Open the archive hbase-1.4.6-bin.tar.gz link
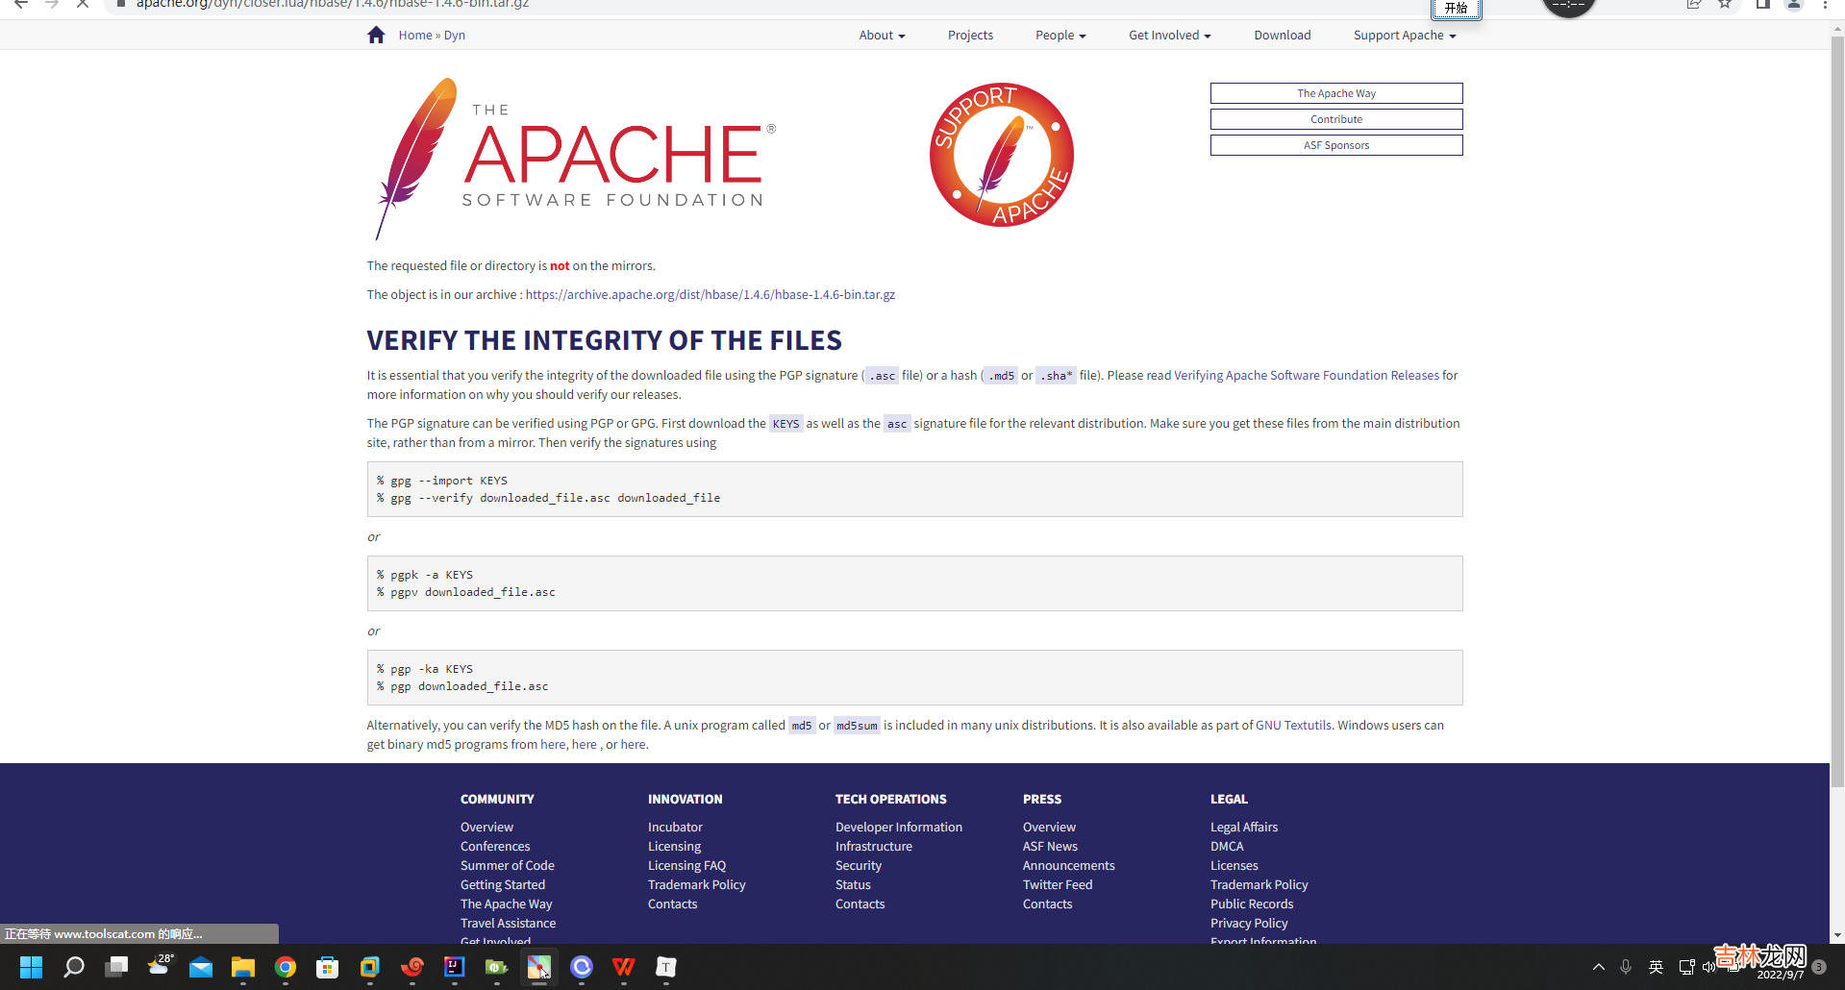Screen dimensions: 1845x990 pyautogui.click(x=710, y=295)
